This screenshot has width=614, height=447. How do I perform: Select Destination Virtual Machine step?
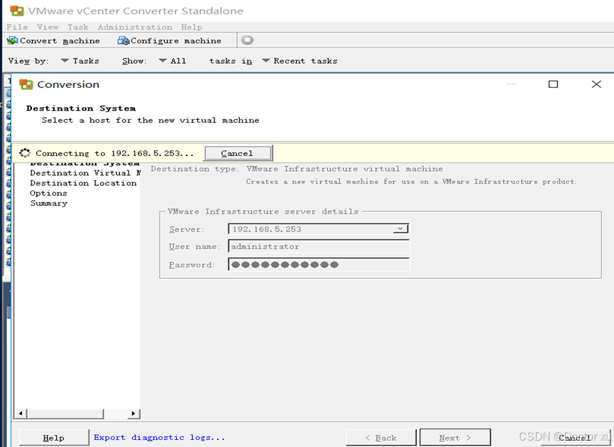pyautogui.click(x=85, y=172)
